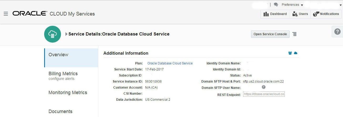Open the Notifications page
343x117 pixels.
pos(326,14)
